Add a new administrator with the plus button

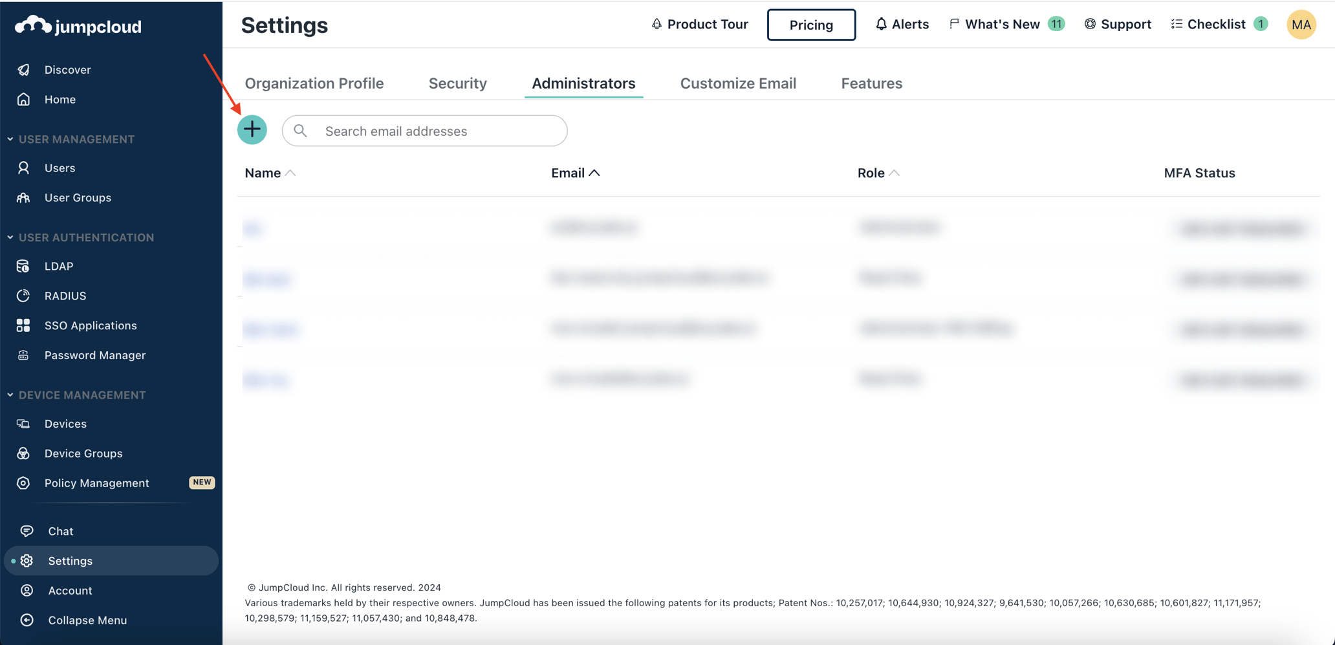(x=252, y=130)
